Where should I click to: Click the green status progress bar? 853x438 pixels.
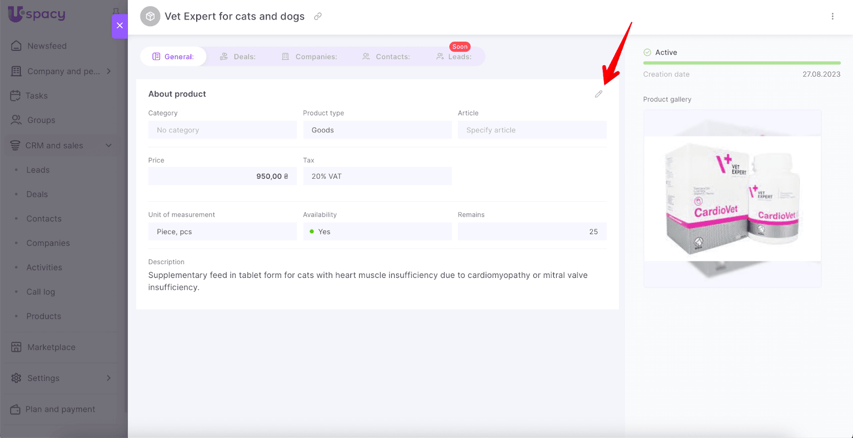click(x=742, y=63)
